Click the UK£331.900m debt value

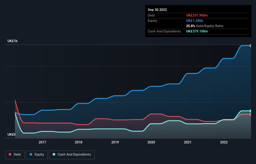(197, 15)
